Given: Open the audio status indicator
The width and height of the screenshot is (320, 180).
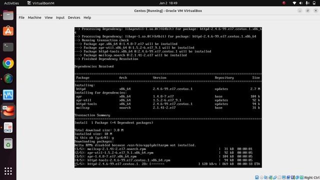Looking at the screenshot, I should click(x=266, y=177).
